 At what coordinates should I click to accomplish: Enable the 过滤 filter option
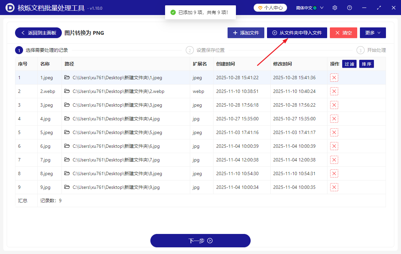(349, 63)
